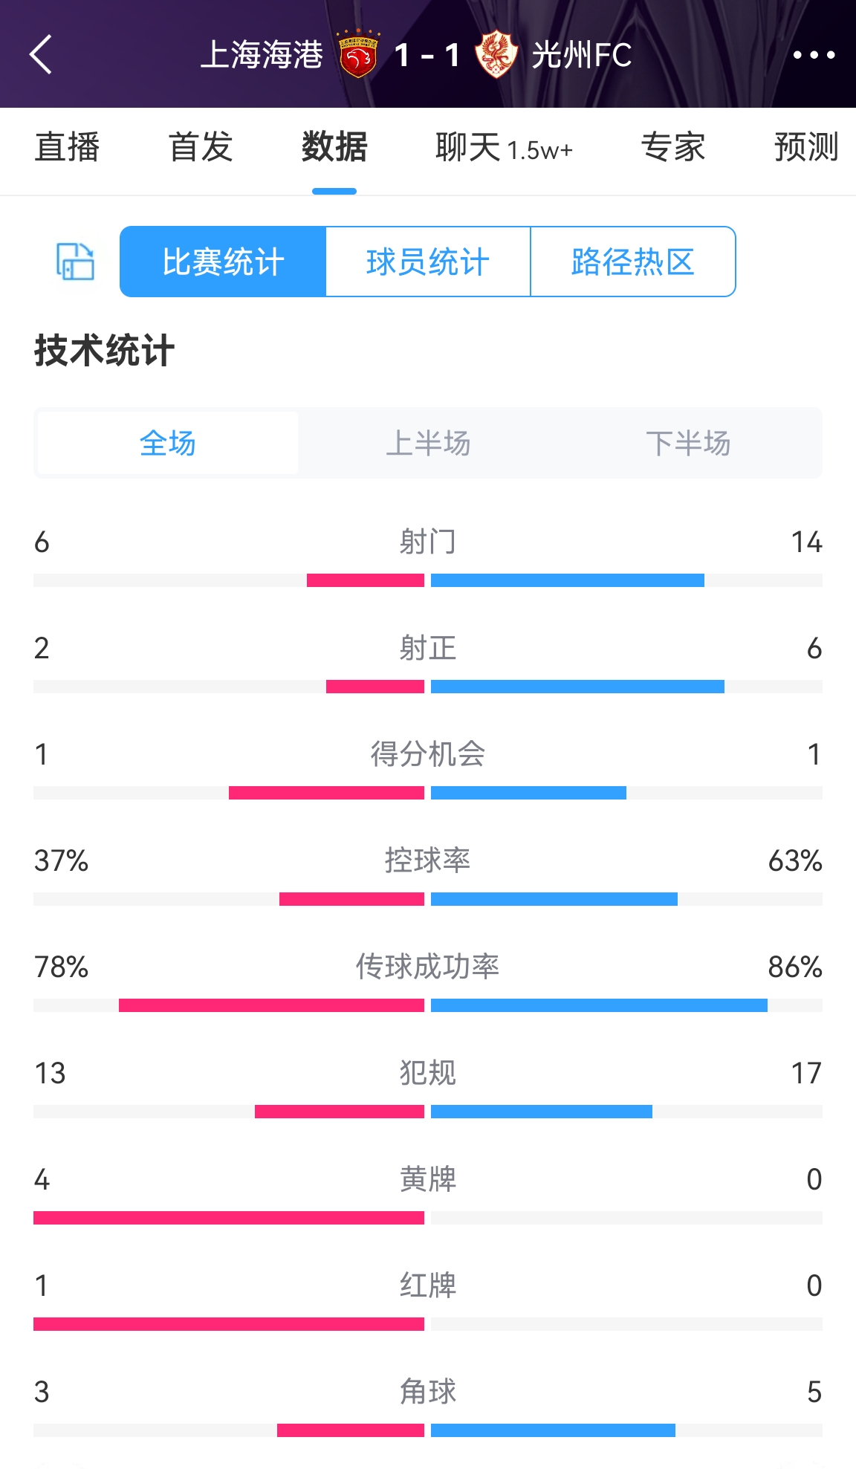
Task: Tap the screen rotate icon beside 比赛统计
Action: (75, 262)
